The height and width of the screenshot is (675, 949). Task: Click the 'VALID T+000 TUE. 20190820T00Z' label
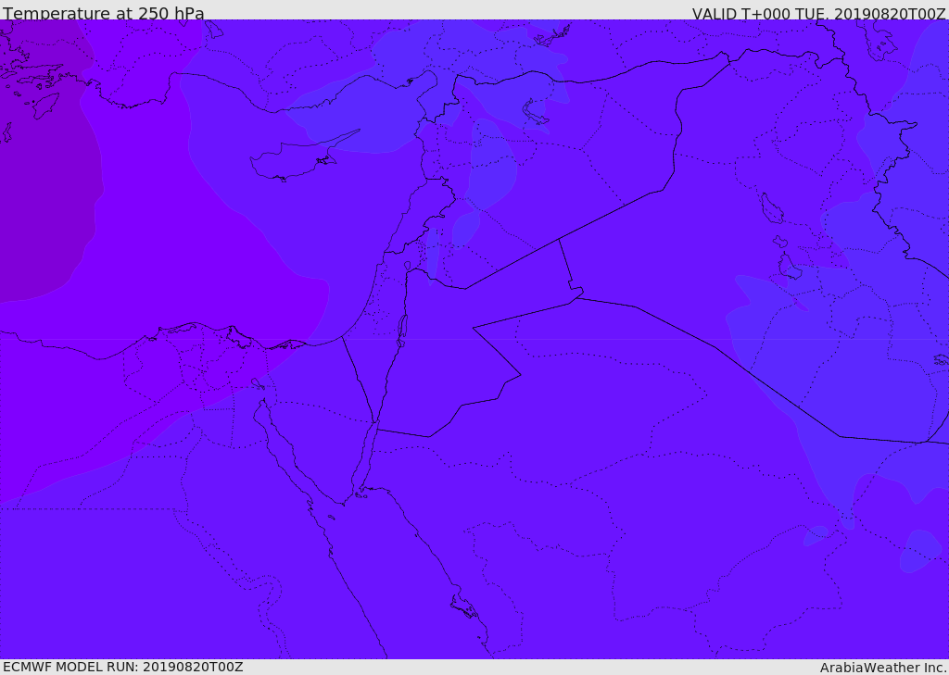[x=819, y=13]
